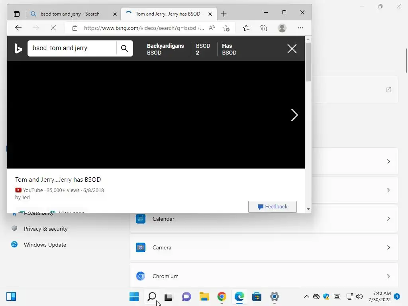The image size is (408, 306).
Task: Open the Windows Start menu
Action: click(134, 296)
